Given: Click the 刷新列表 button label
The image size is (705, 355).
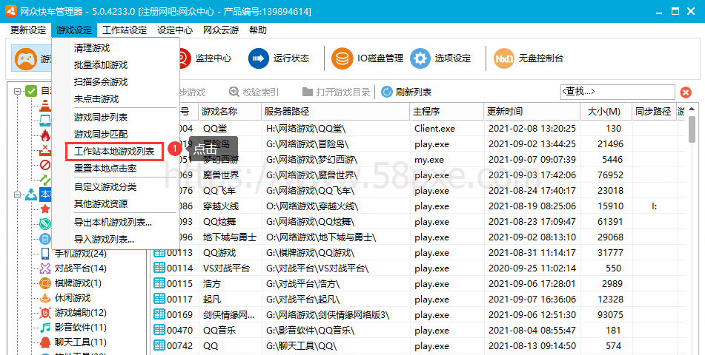Looking at the screenshot, I should coord(413,92).
